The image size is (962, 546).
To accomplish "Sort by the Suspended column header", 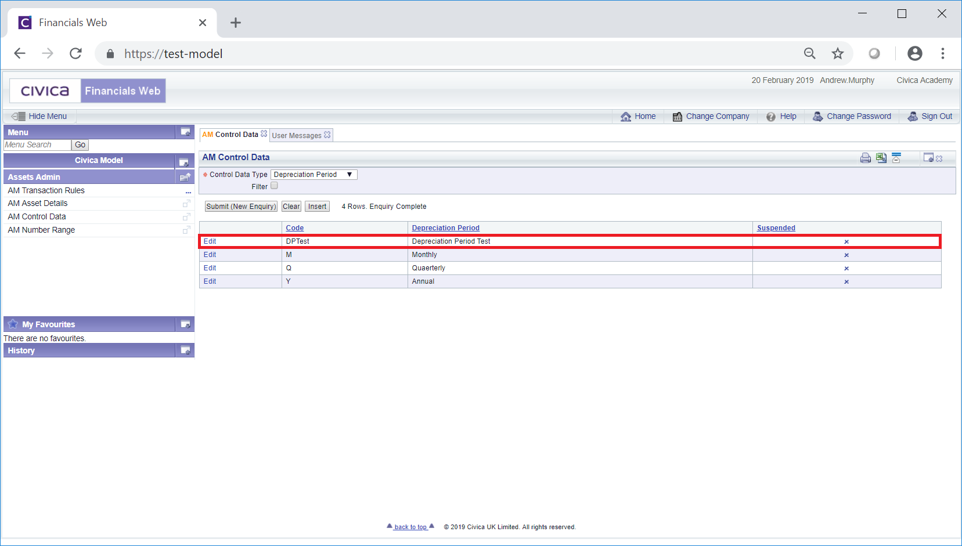I will tap(776, 228).
